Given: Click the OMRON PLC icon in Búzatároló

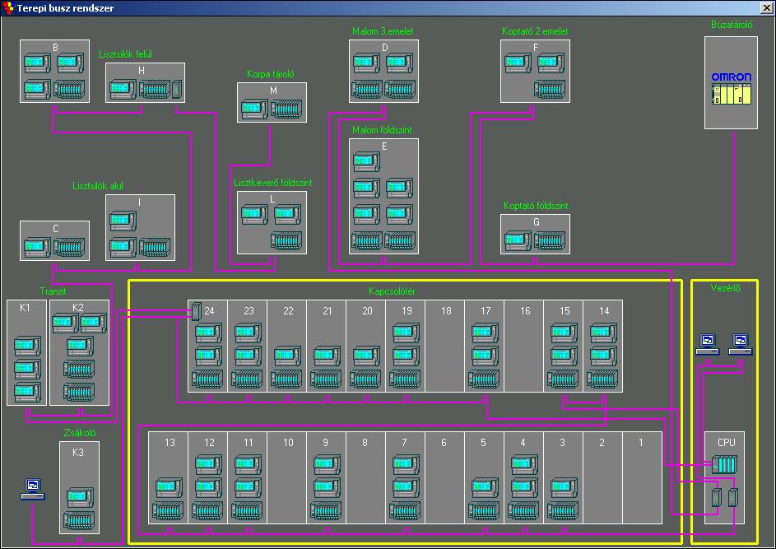Looking at the screenshot, I should coord(731,91).
